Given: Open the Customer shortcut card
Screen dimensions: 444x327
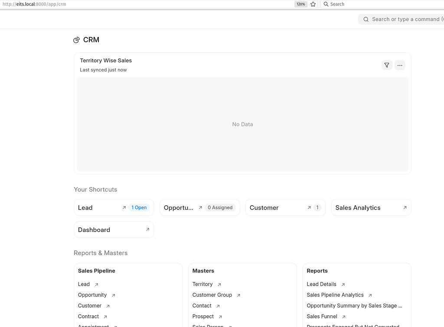Looking at the screenshot, I should [264, 207].
